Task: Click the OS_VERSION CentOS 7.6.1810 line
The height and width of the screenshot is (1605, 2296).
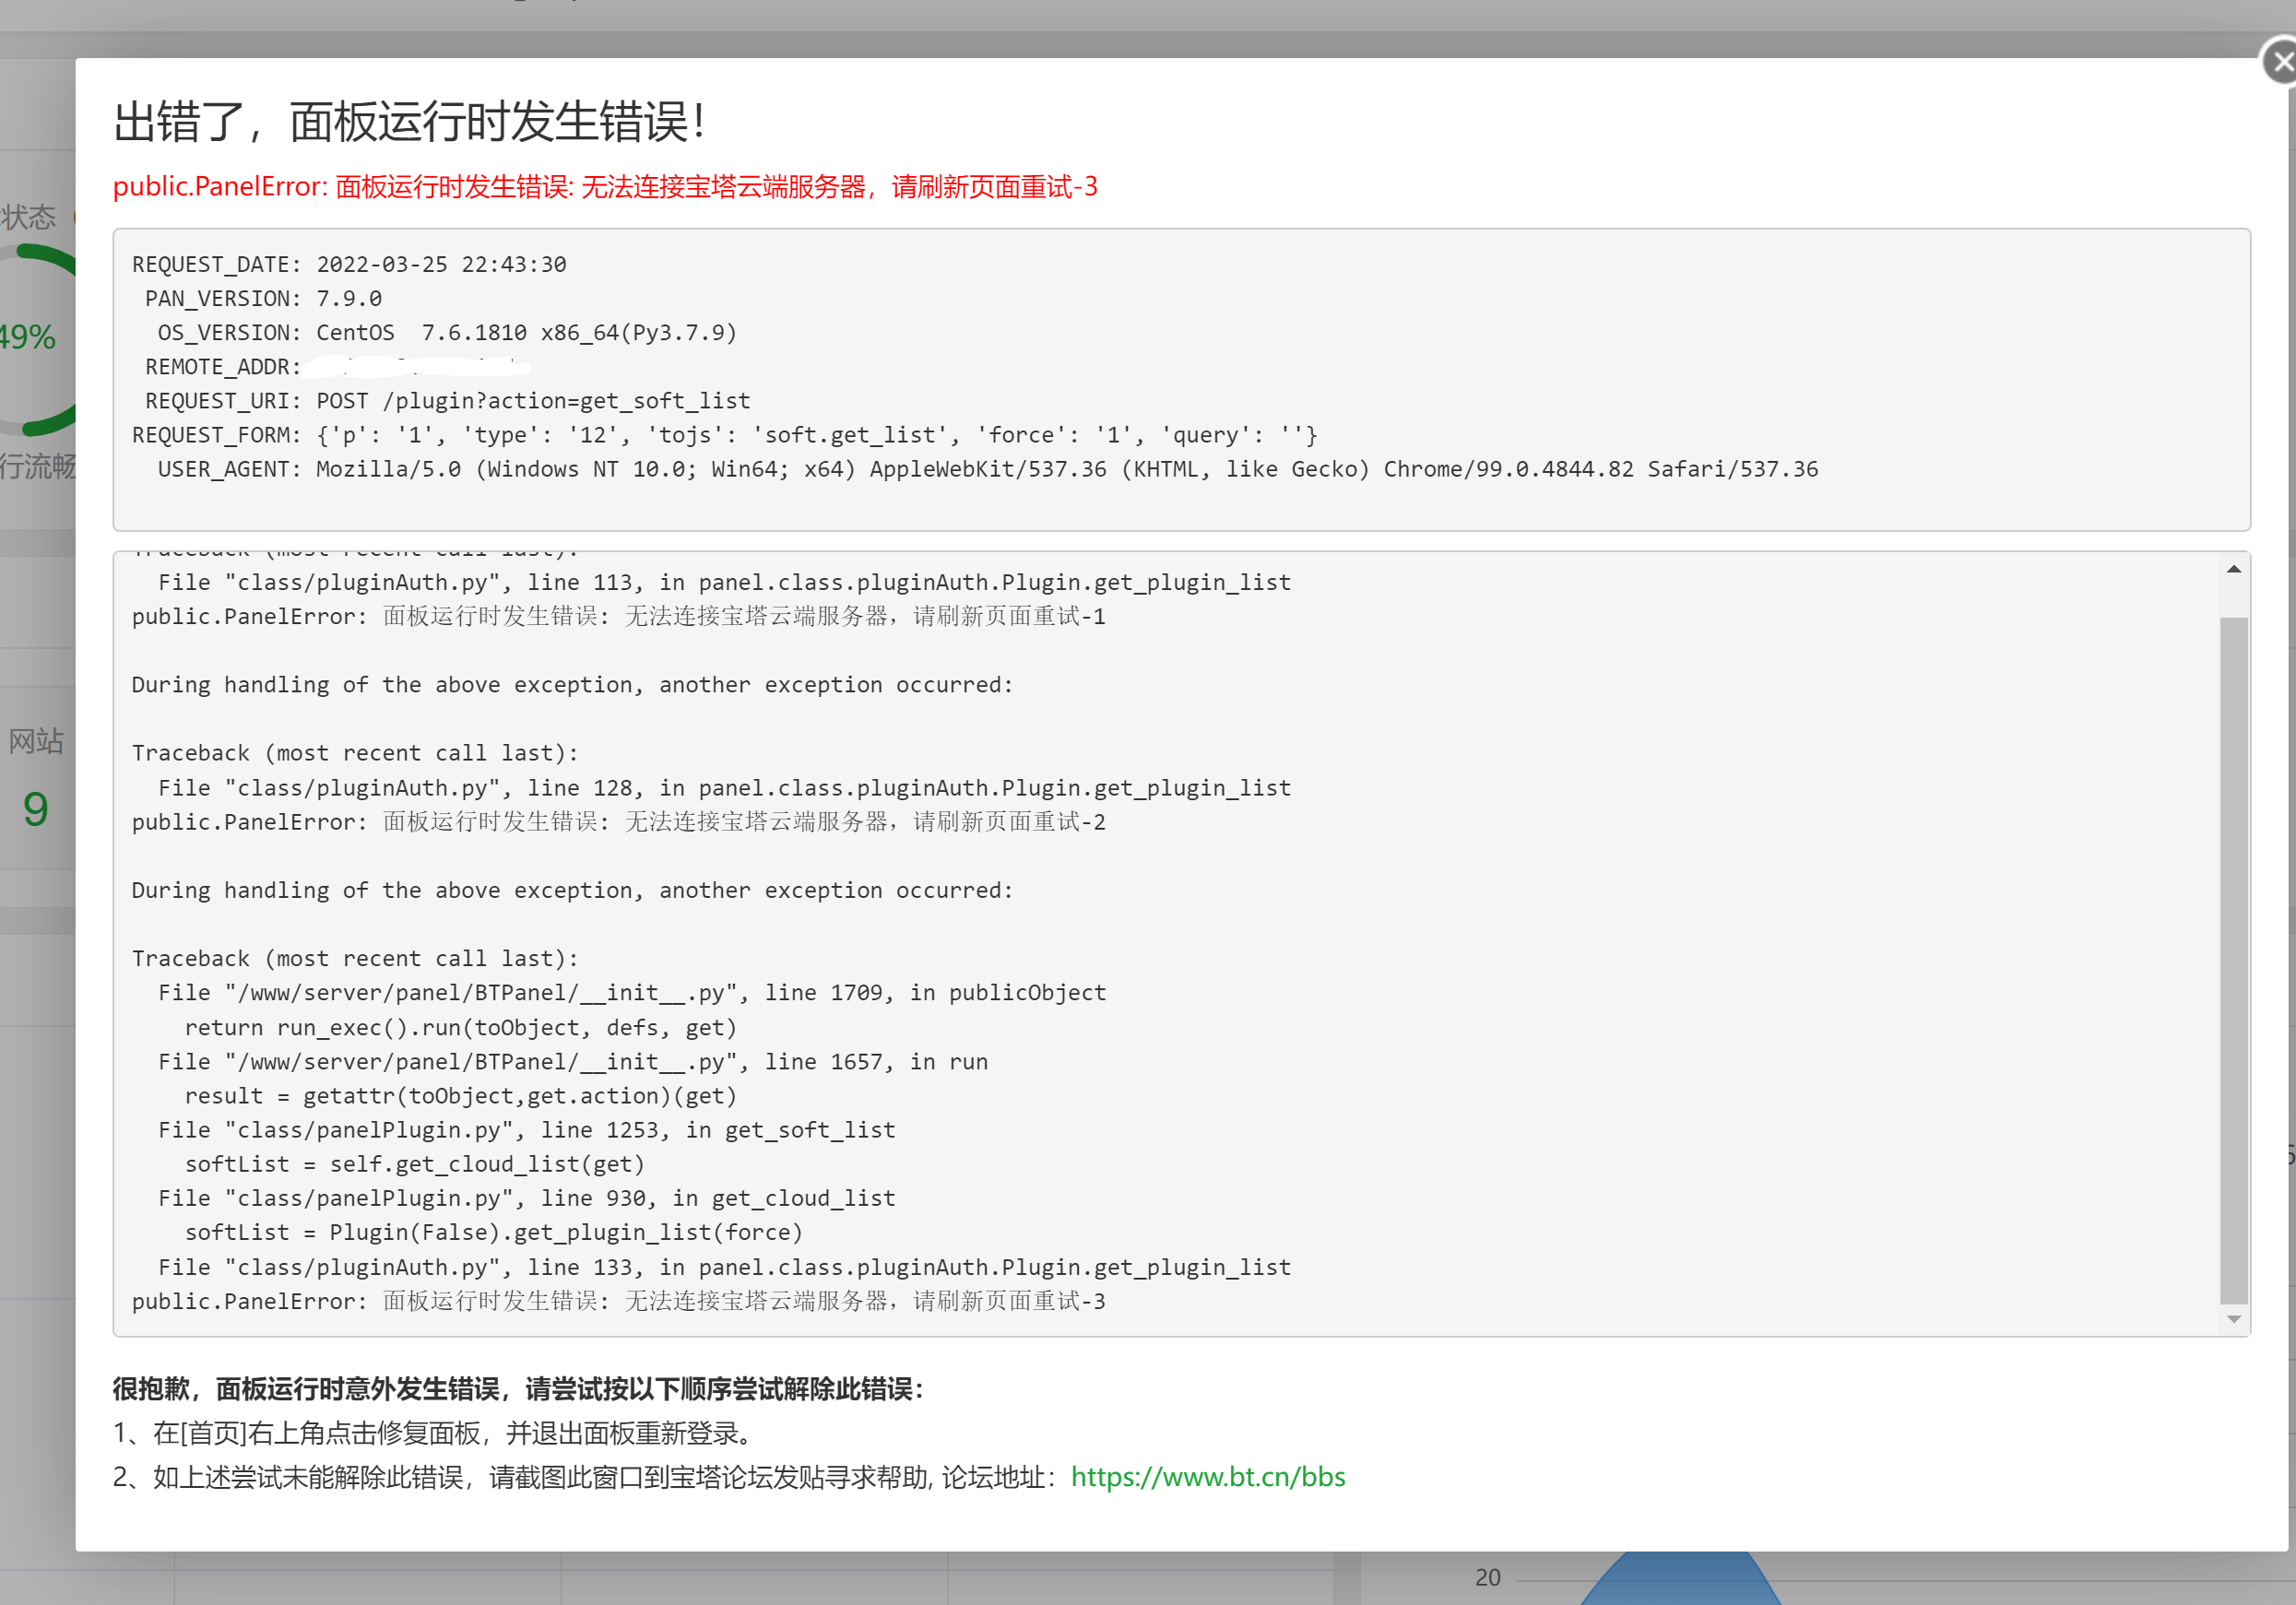Action: (447, 332)
